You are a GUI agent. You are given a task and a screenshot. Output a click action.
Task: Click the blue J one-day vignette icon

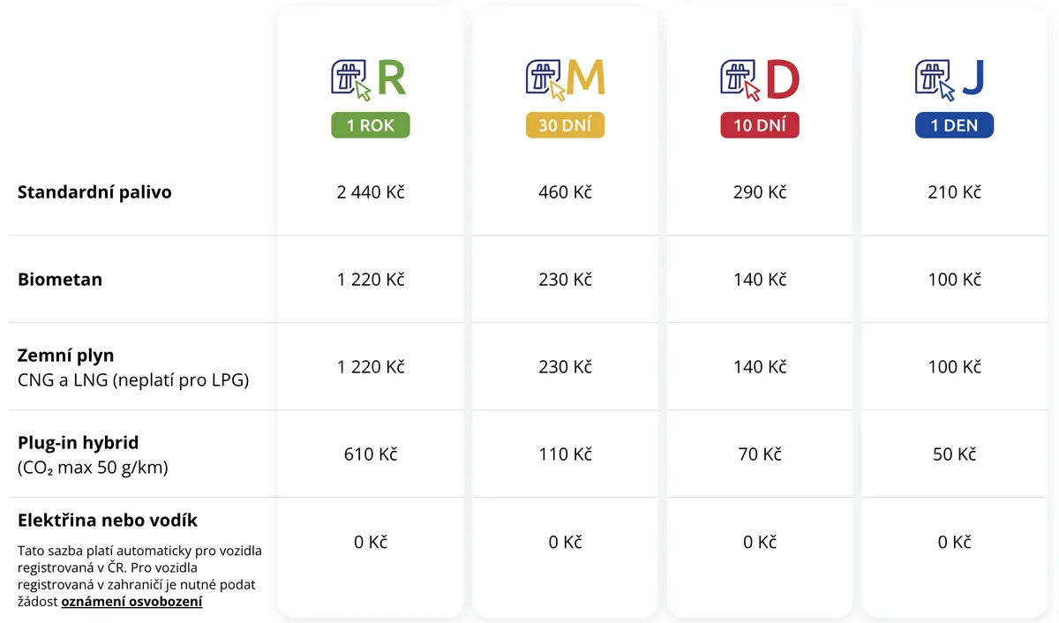[951, 79]
